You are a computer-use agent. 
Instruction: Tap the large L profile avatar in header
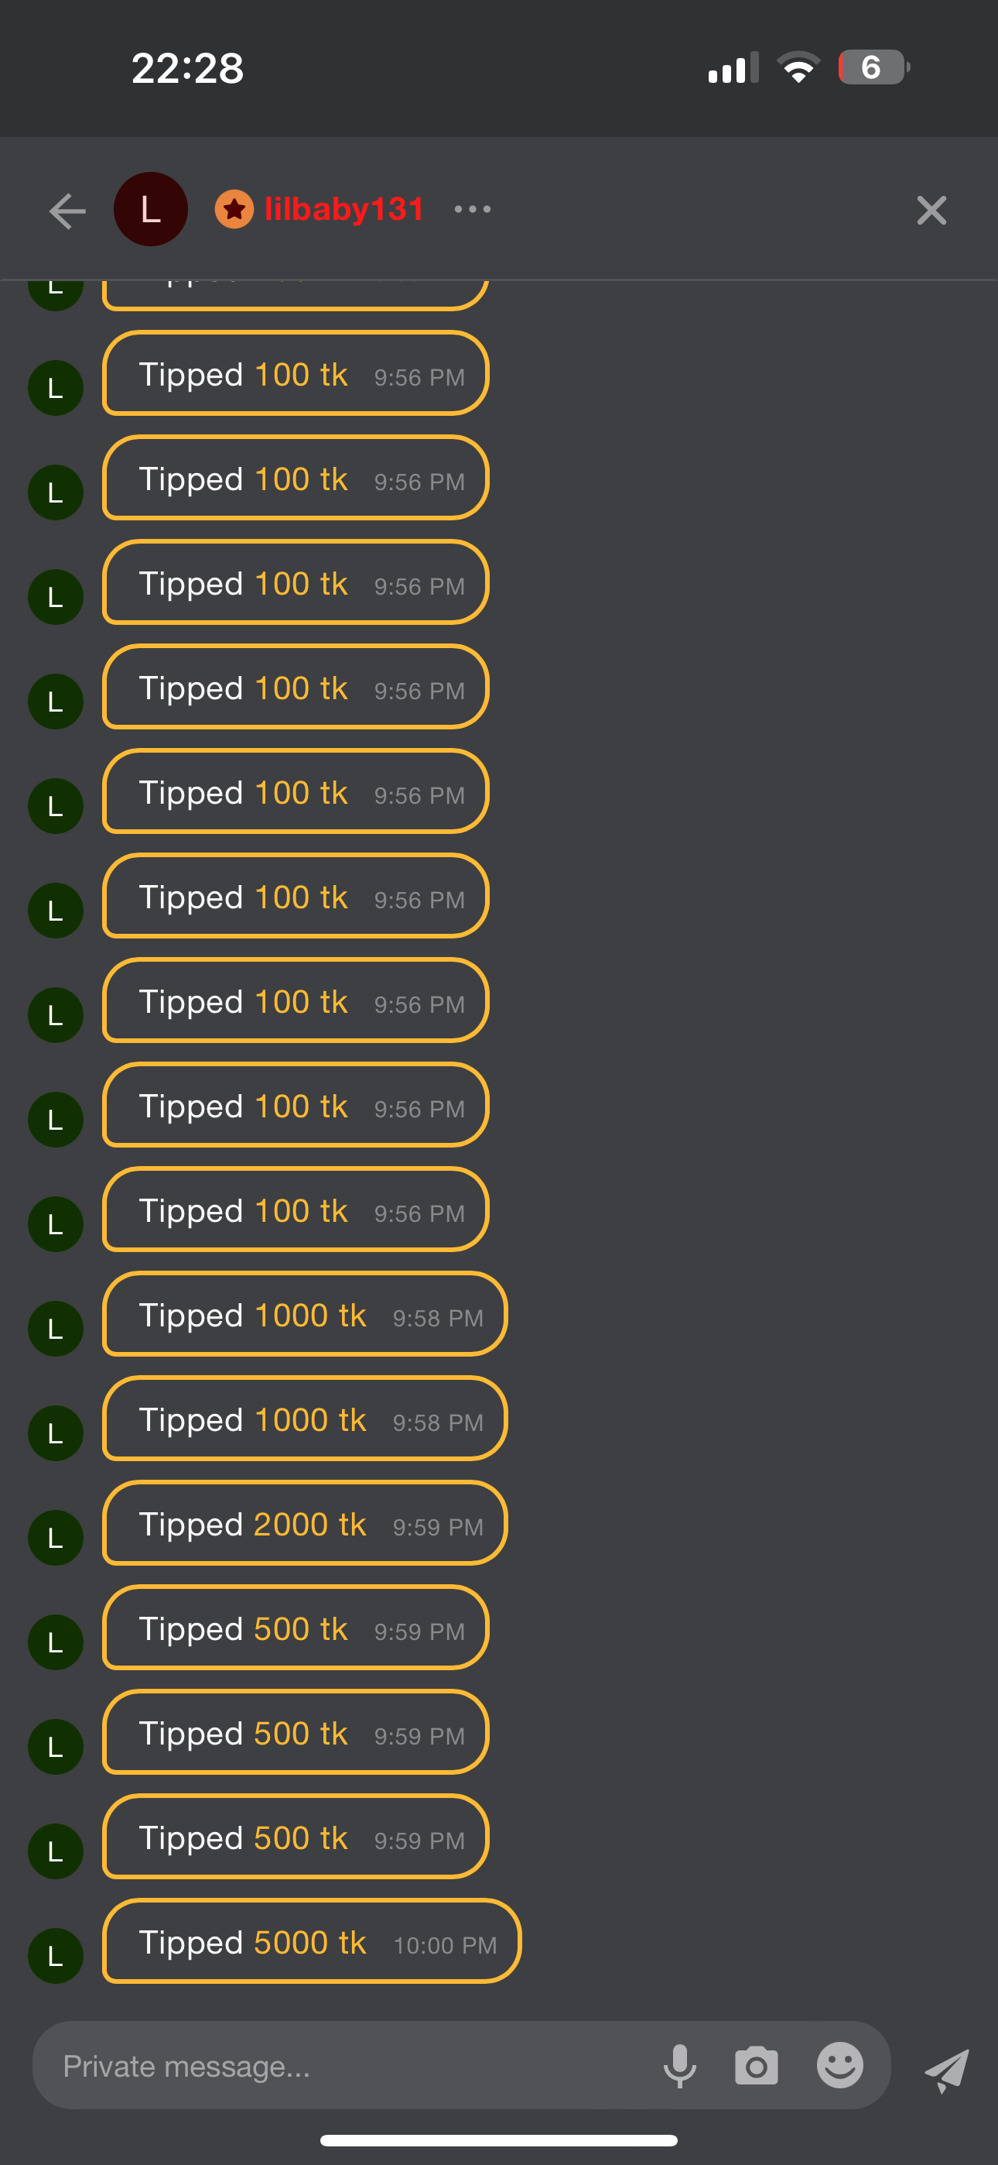(x=150, y=209)
